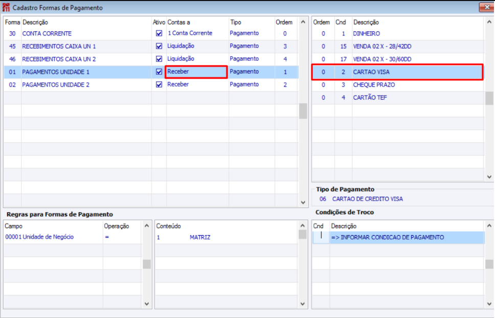The width and height of the screenshot is (495, 318).
Task: Close the Cadastro Formas de Pagamento window
Action: tap(486, 7)
